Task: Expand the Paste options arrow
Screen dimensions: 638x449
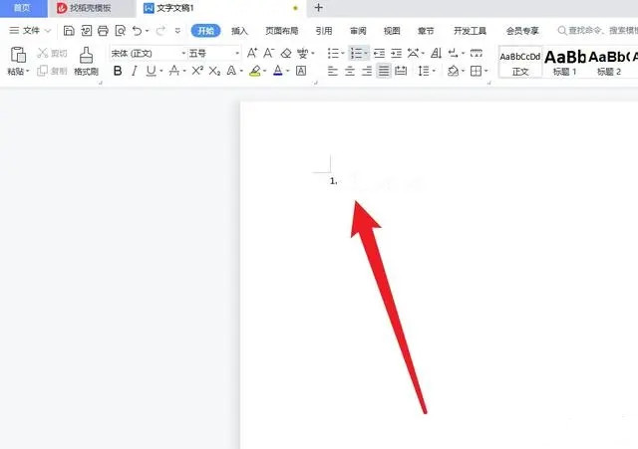Action: [x=28, y=72]
